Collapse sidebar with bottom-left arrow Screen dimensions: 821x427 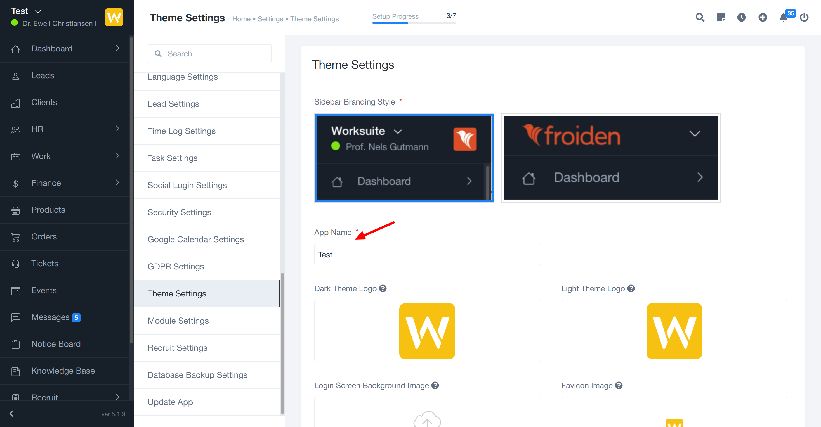pyautogui.click(x=12, y=414)
